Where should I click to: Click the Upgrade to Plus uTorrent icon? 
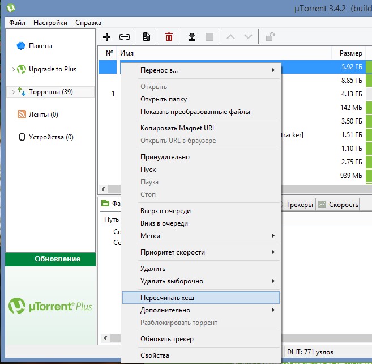click(x=22, y=69)
